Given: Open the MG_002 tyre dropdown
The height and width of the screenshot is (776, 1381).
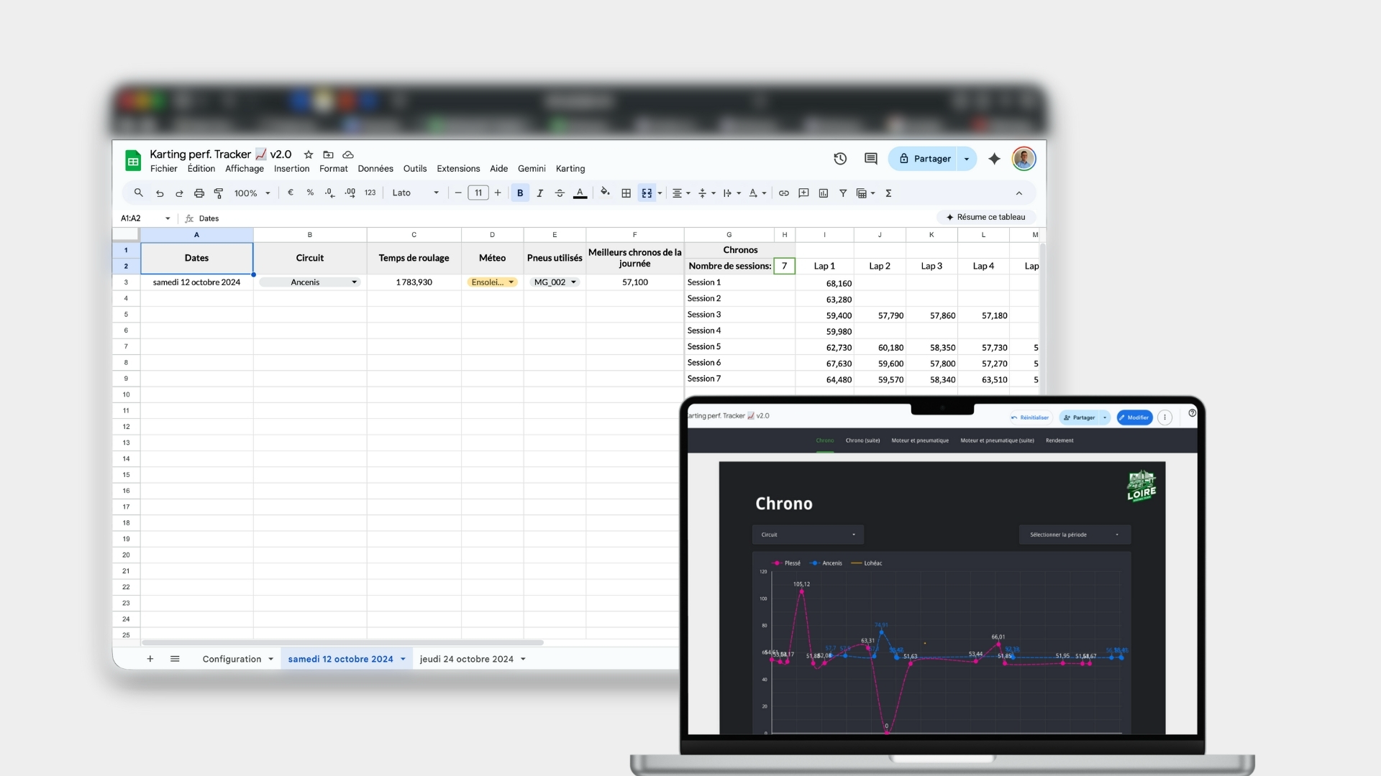Looking at the screenshot, I should click(x=573, y=282).
